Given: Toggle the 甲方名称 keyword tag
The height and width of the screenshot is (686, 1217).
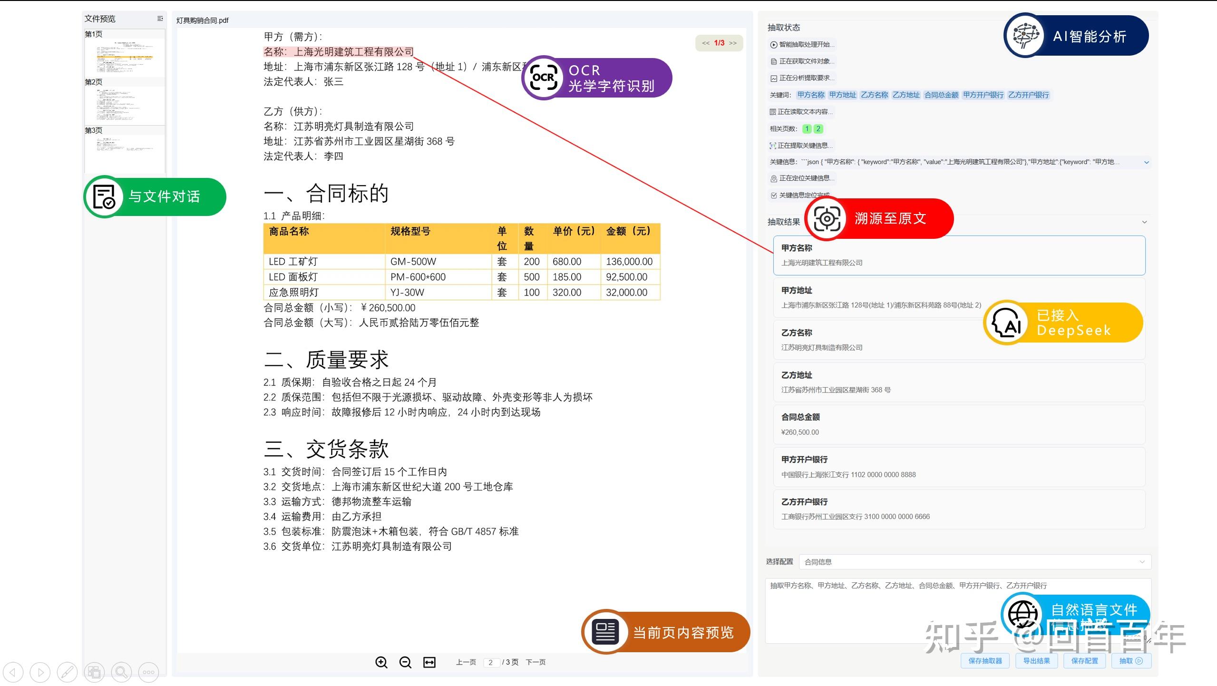Looking at the screenshot, I should pyautogui.click(x=811, y=94).
